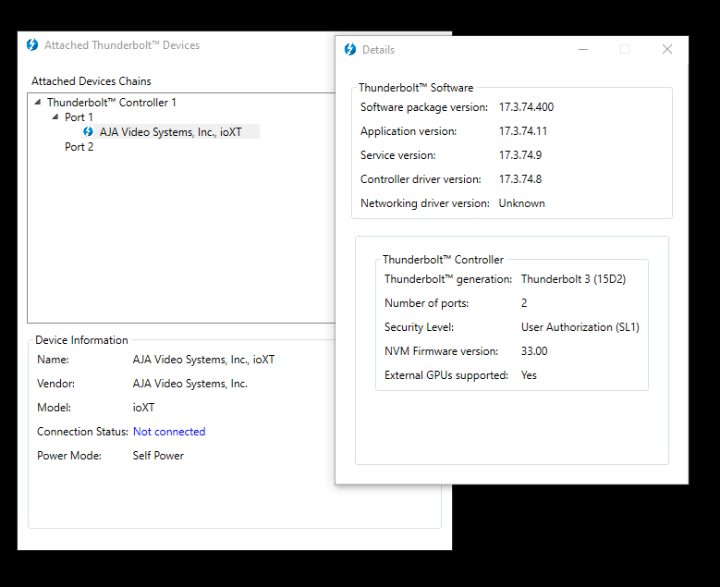Screen dimensions: 720x587
Task: Click the disabled maximize button in Details
Action: (625, 50)
